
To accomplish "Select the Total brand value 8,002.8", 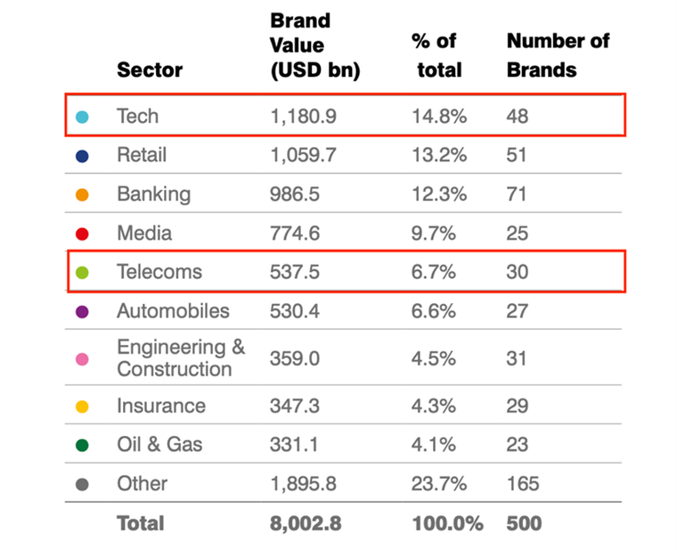I will [306, 523].
